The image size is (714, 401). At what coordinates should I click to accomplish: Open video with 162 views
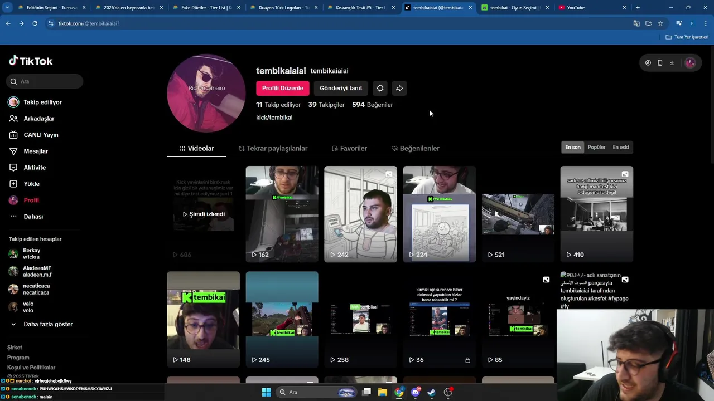282,214
